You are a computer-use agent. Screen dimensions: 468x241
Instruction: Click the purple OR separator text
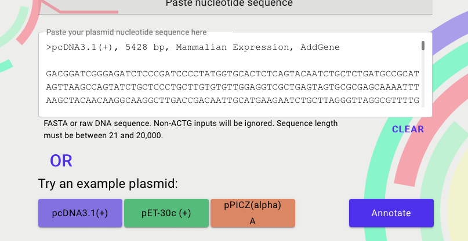coord(61,161)
